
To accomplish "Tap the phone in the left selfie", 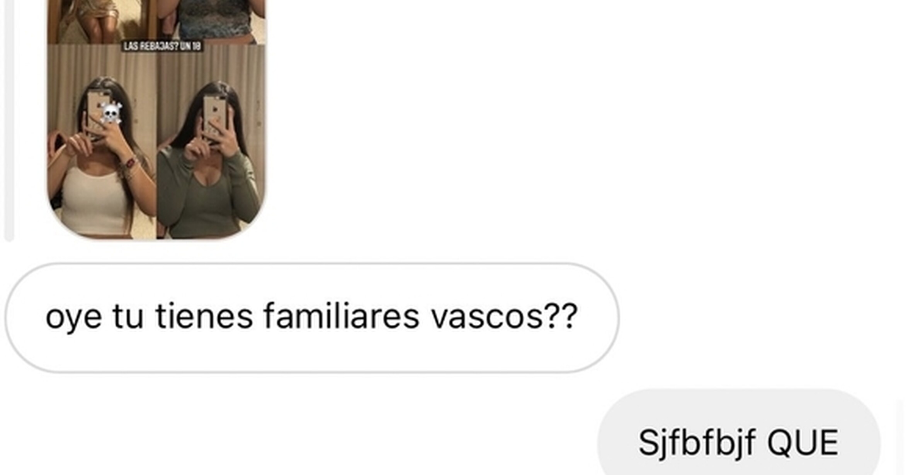I will (x=98, y=113).
